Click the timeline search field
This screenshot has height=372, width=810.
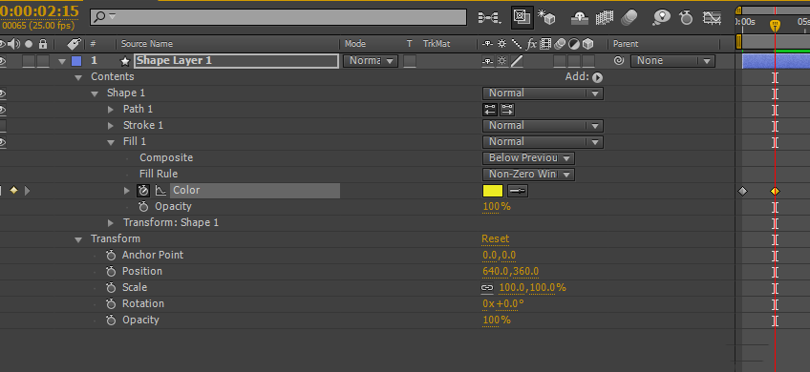coord(279,17)
